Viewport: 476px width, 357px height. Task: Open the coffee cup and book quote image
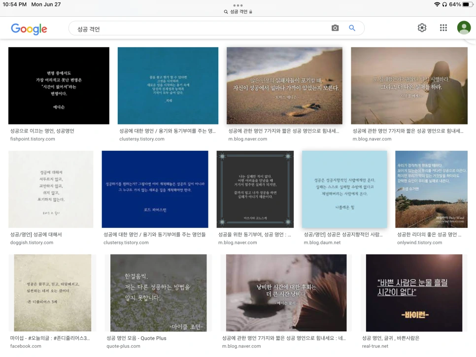[x=286, y=293]
